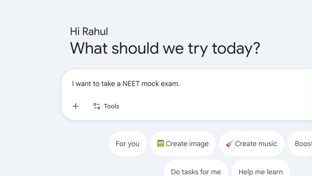Click the What should we try today heading
Viewport: 312px width, 176px height.
click(165, 48)
